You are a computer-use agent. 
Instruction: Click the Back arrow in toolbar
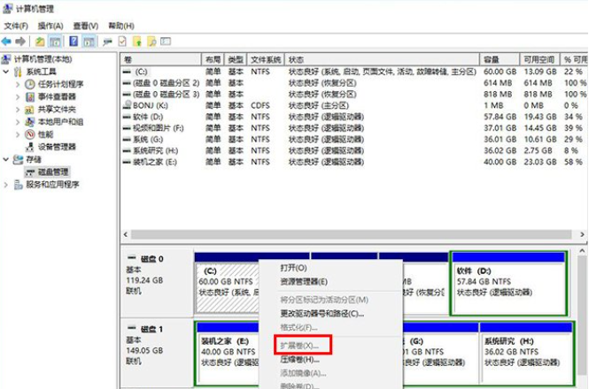pos(7,41)
